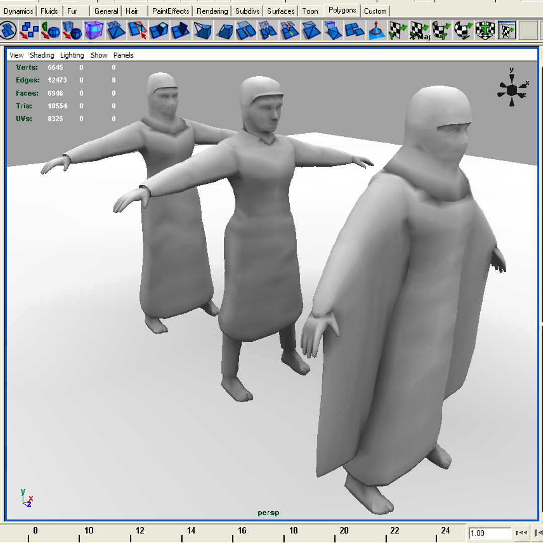This screenshot has height=543, width=543.
Task: Open the viewport Shading menu
Action: point(42,55)
